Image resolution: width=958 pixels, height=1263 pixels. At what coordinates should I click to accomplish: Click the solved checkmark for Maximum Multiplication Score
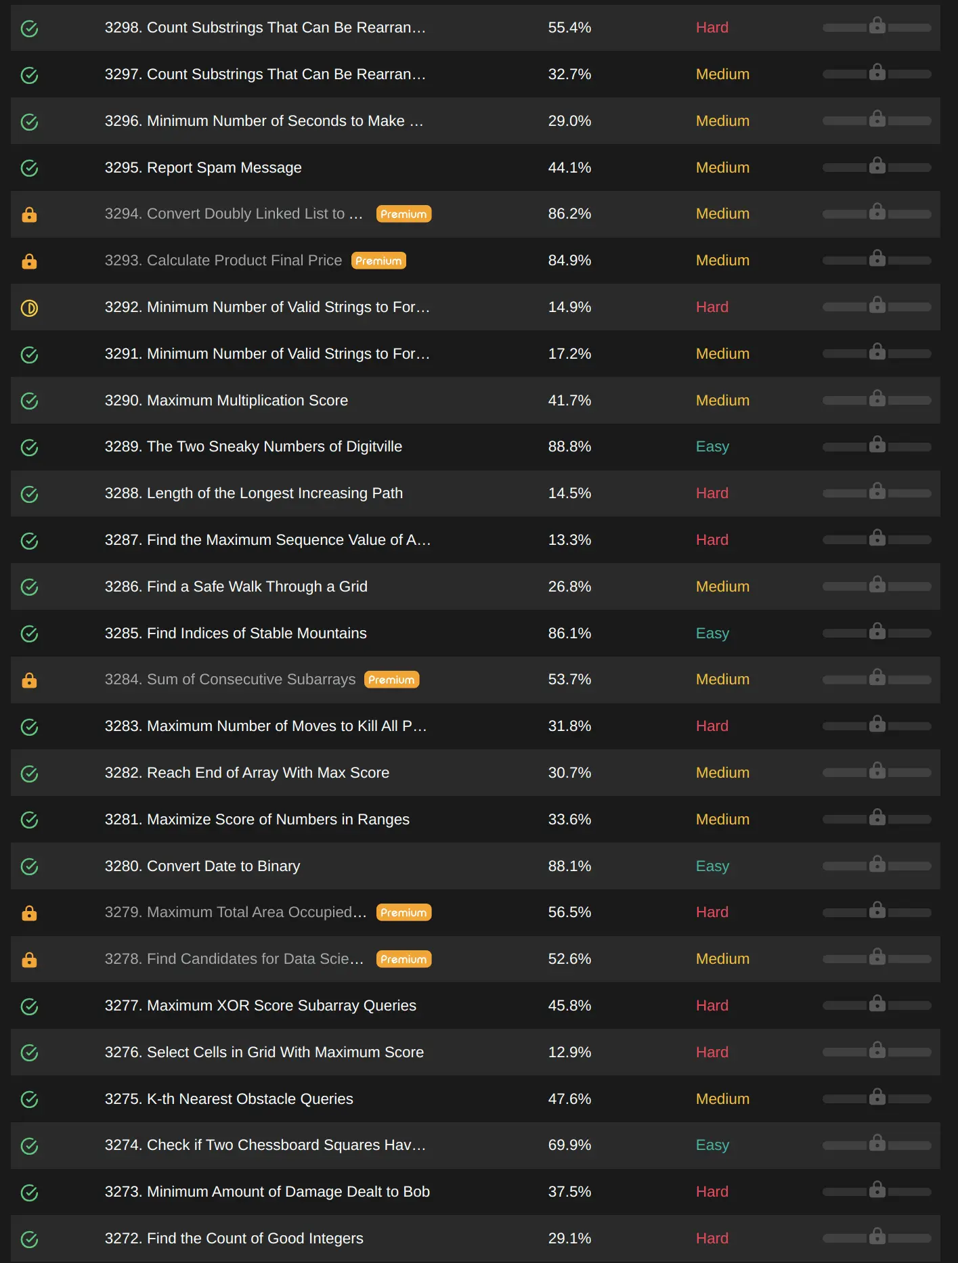click(x=29, y=401)
